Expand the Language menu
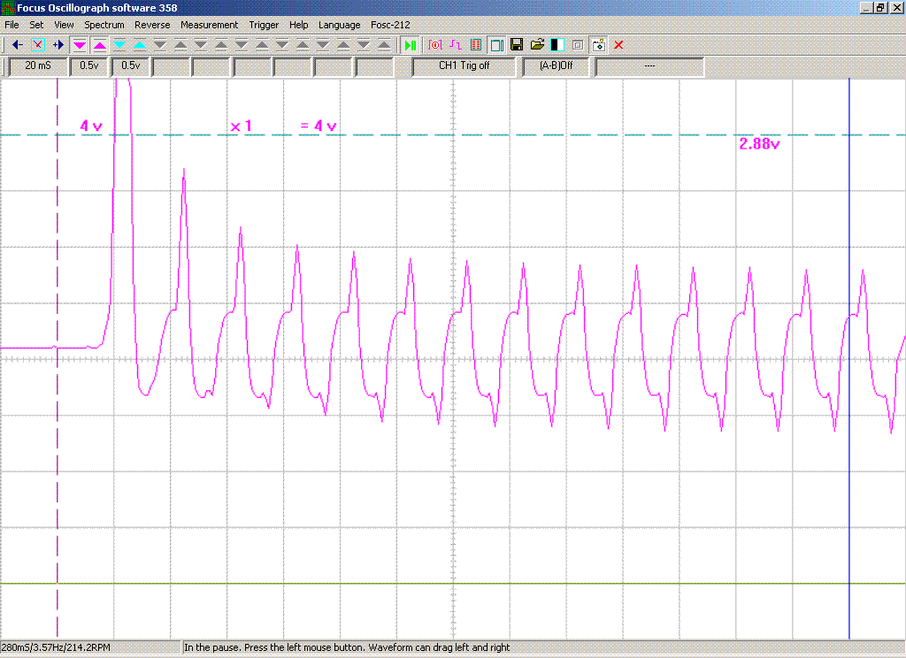This screenshot has height=658, width=906. (x=340, y=25)
